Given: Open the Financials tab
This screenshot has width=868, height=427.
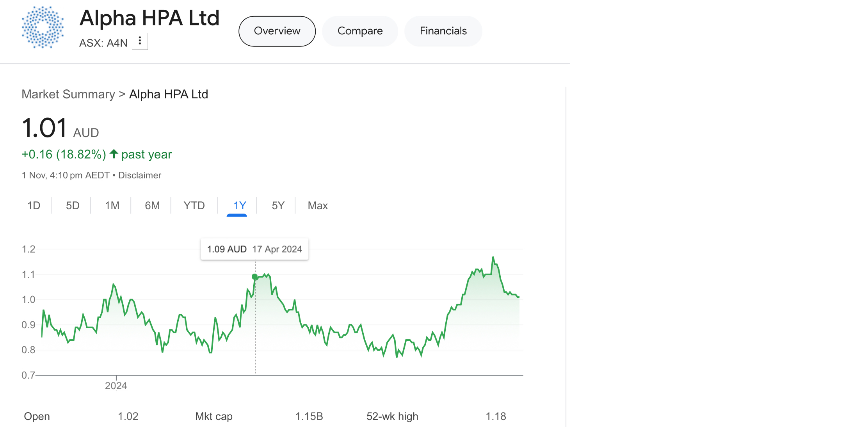Looking at the screenshot, I should [x=443, y=31].
